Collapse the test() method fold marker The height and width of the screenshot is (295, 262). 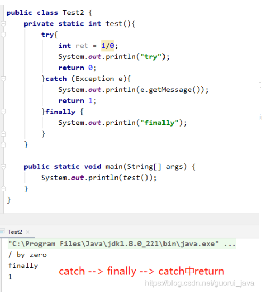point(3,24)
